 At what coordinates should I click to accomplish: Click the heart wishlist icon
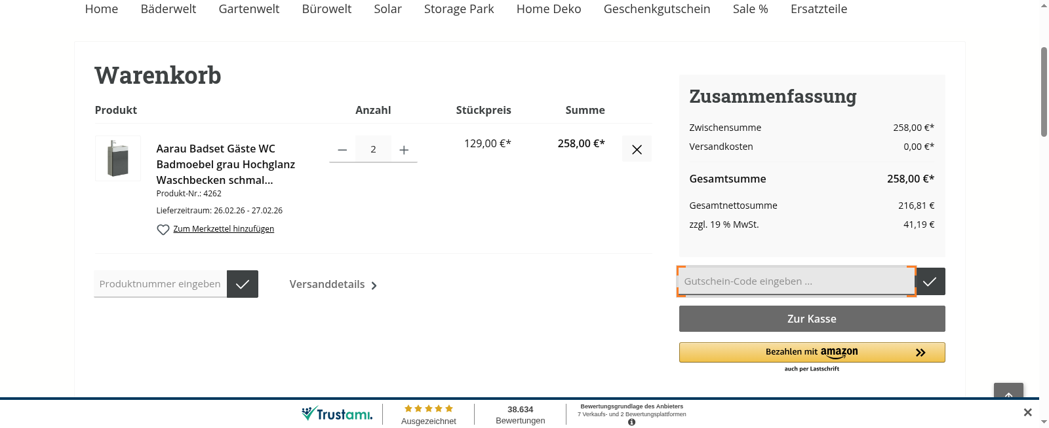163,230
